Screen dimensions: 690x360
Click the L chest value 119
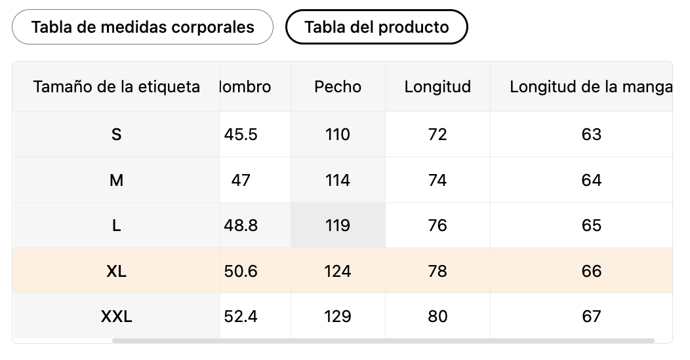(x=338, y=225)
